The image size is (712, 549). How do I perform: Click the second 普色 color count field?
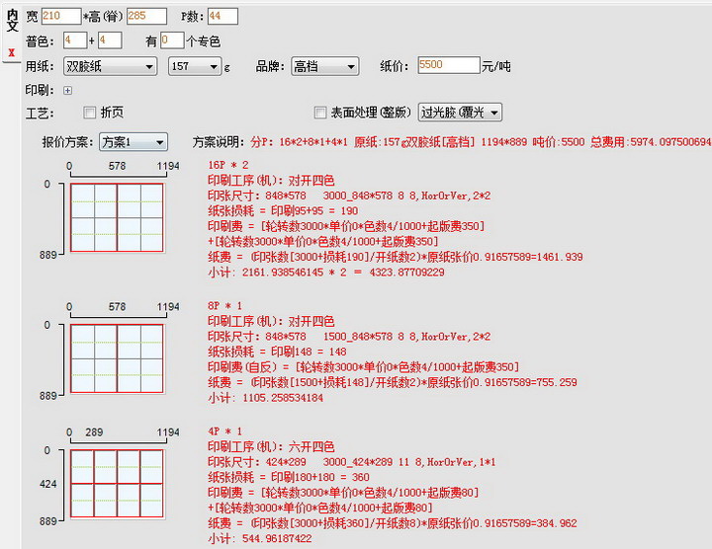110,40
